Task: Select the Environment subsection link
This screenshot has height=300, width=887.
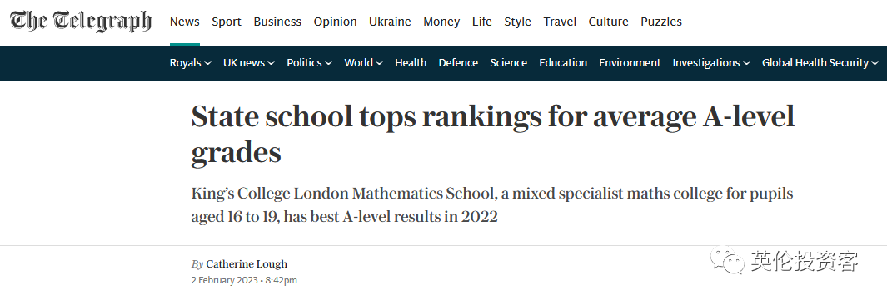Action: pos(630,62)
